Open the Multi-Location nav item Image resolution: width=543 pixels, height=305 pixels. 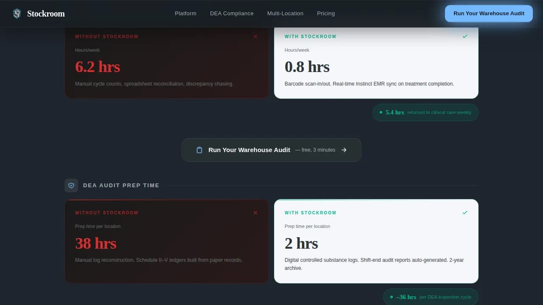pyautogui.click(x=285, y=14)
